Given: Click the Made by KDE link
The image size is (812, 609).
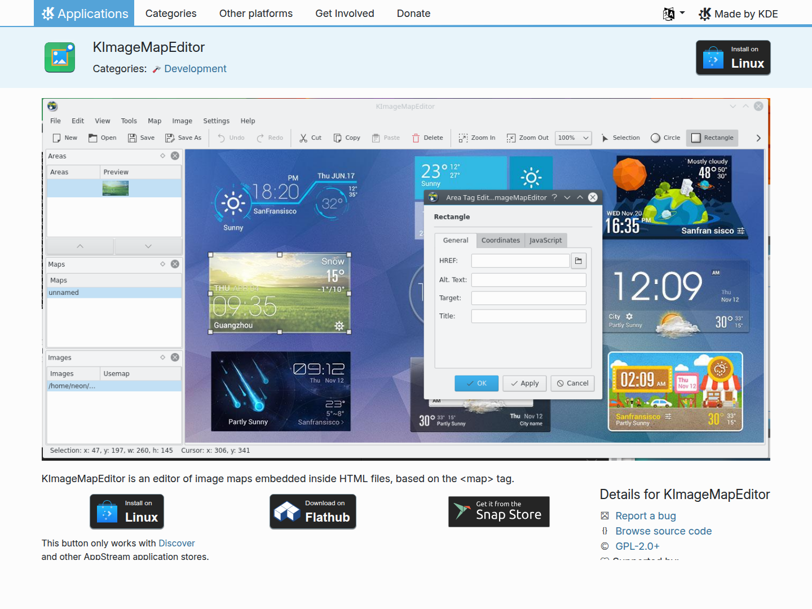Looking at the screenshot, I should point(738,14).
